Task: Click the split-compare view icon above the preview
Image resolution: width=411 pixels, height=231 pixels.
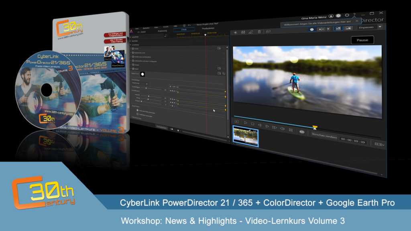Action: tap(321, 29)
